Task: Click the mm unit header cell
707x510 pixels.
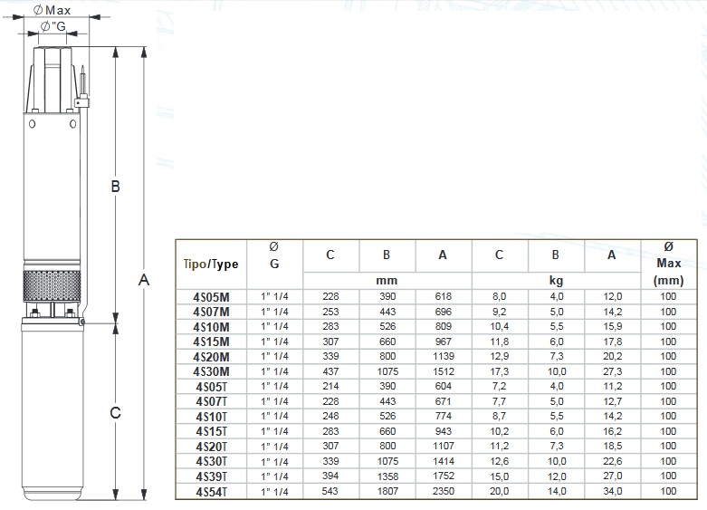Action: [387, 281]
